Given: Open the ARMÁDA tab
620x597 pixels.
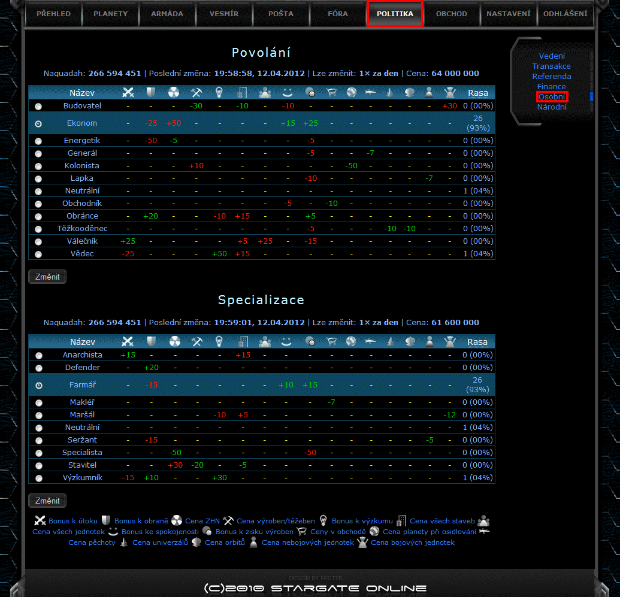Looking at the screenshot, I should click(167, 14).
